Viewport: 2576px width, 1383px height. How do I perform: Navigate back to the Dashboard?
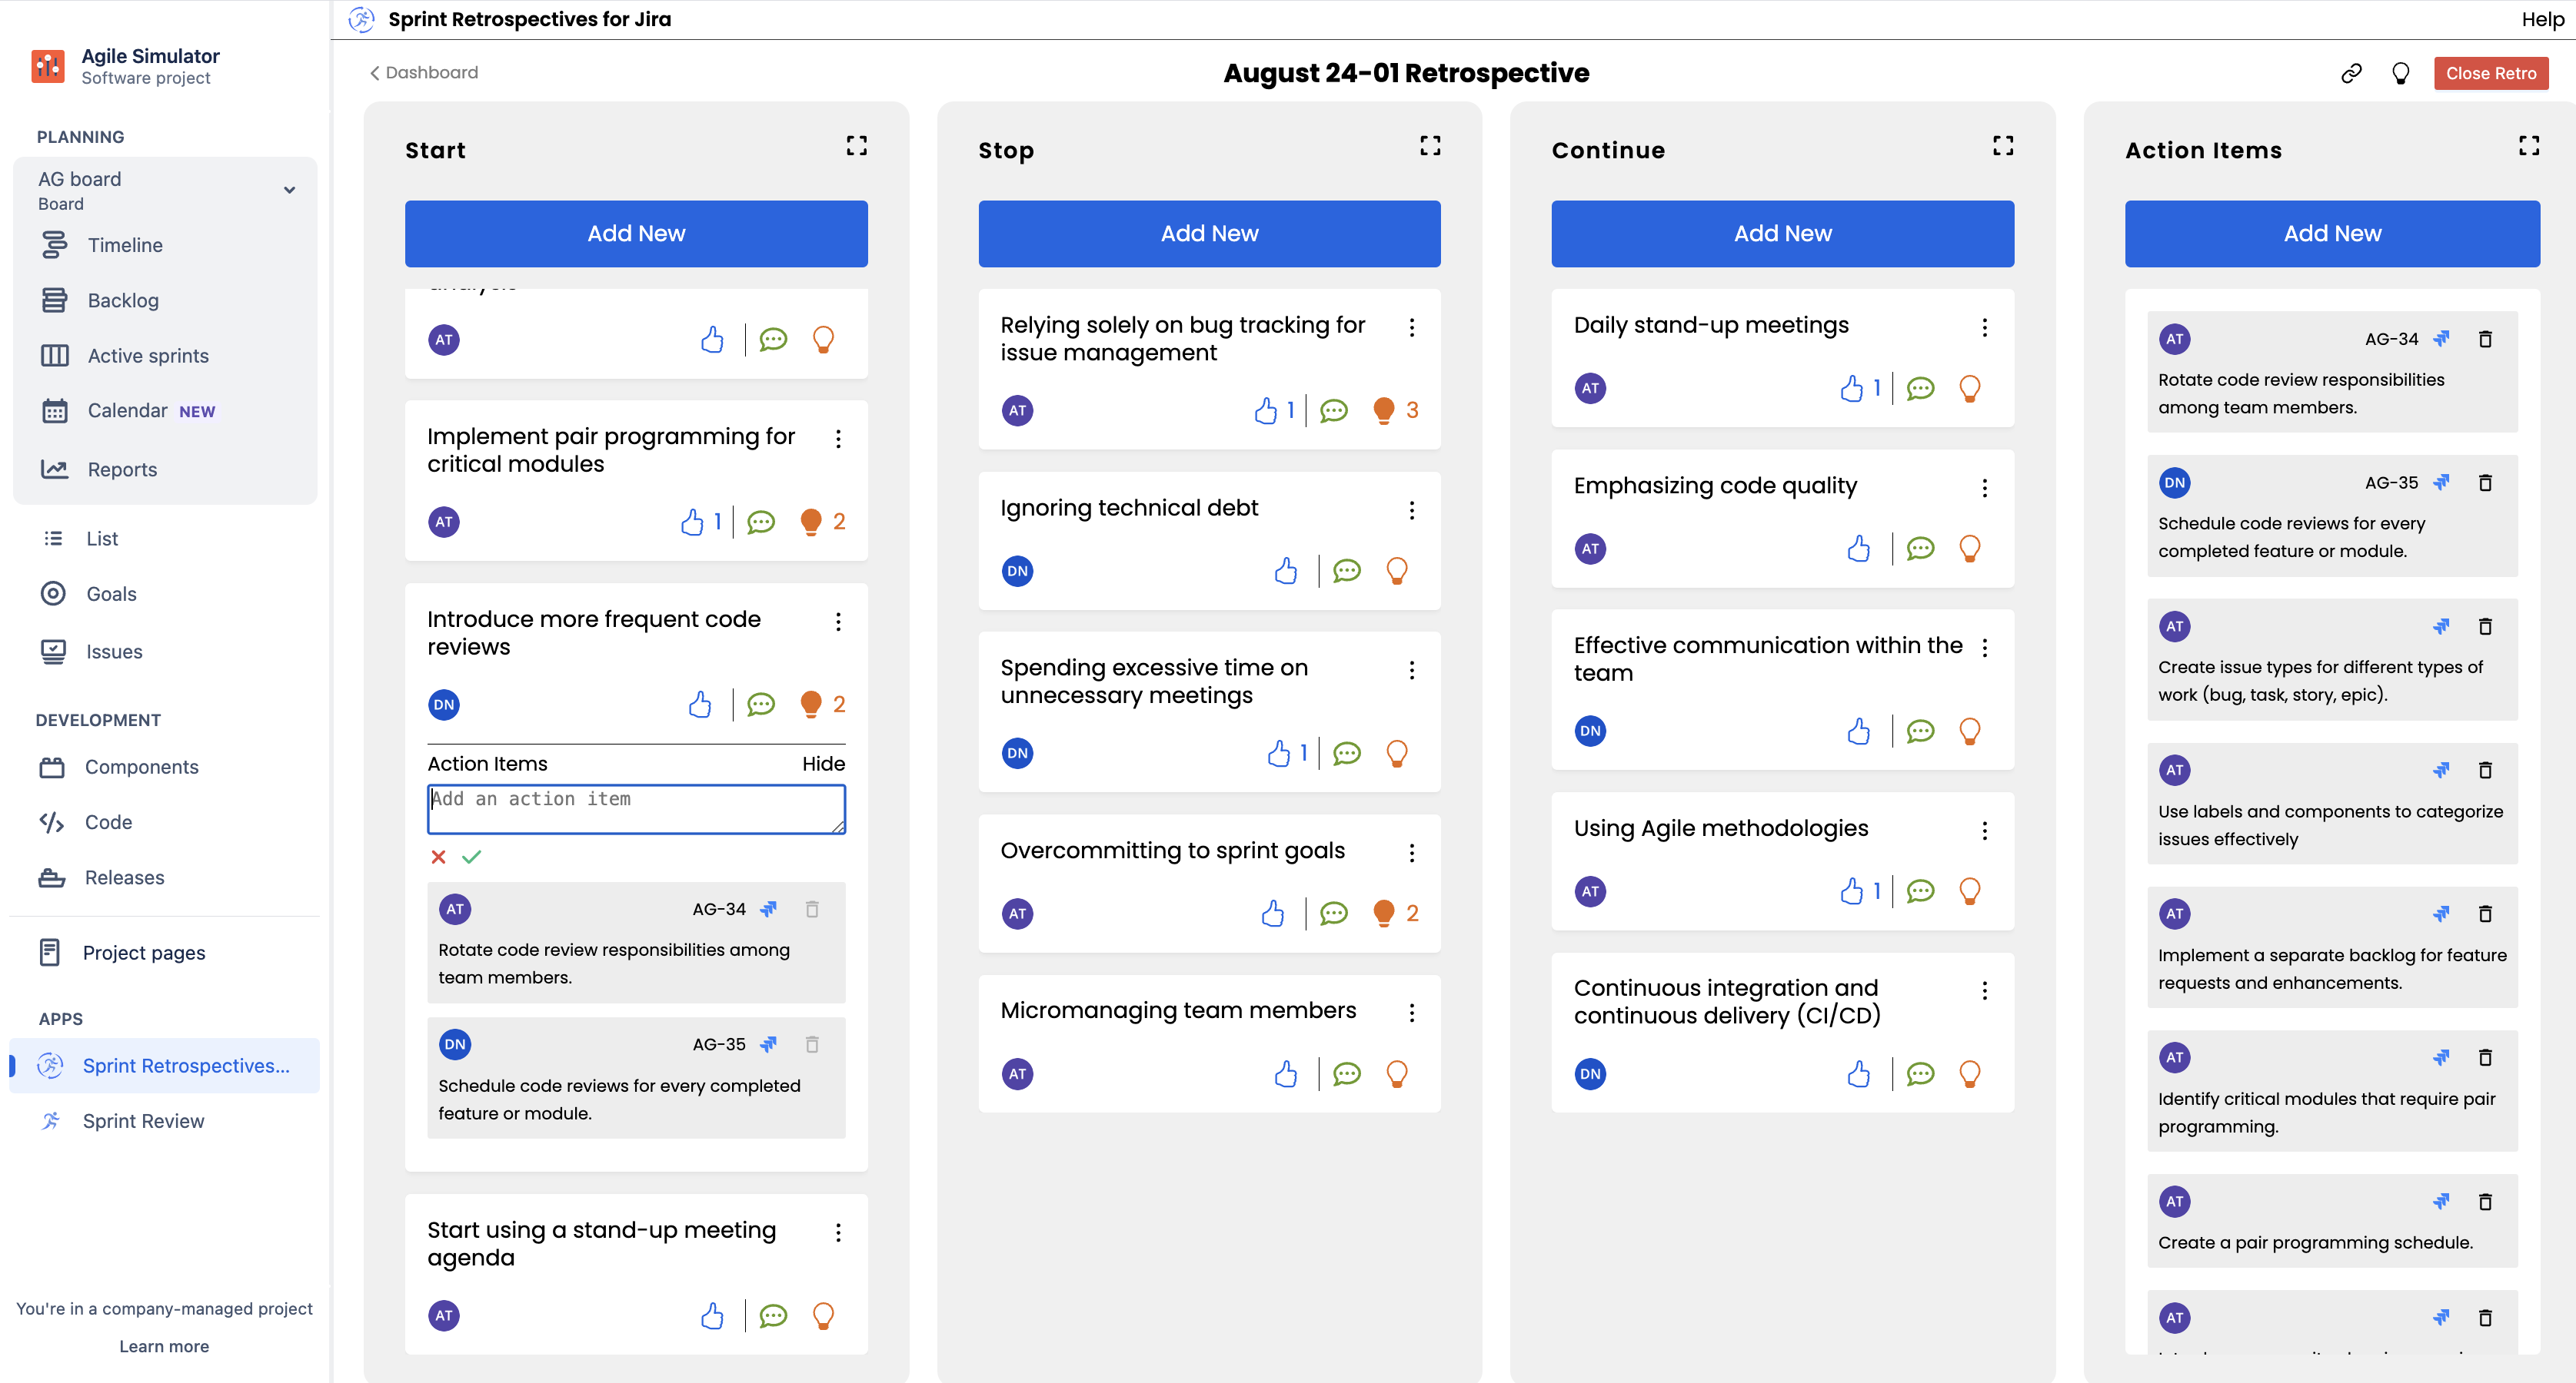(x=422, y=72)
